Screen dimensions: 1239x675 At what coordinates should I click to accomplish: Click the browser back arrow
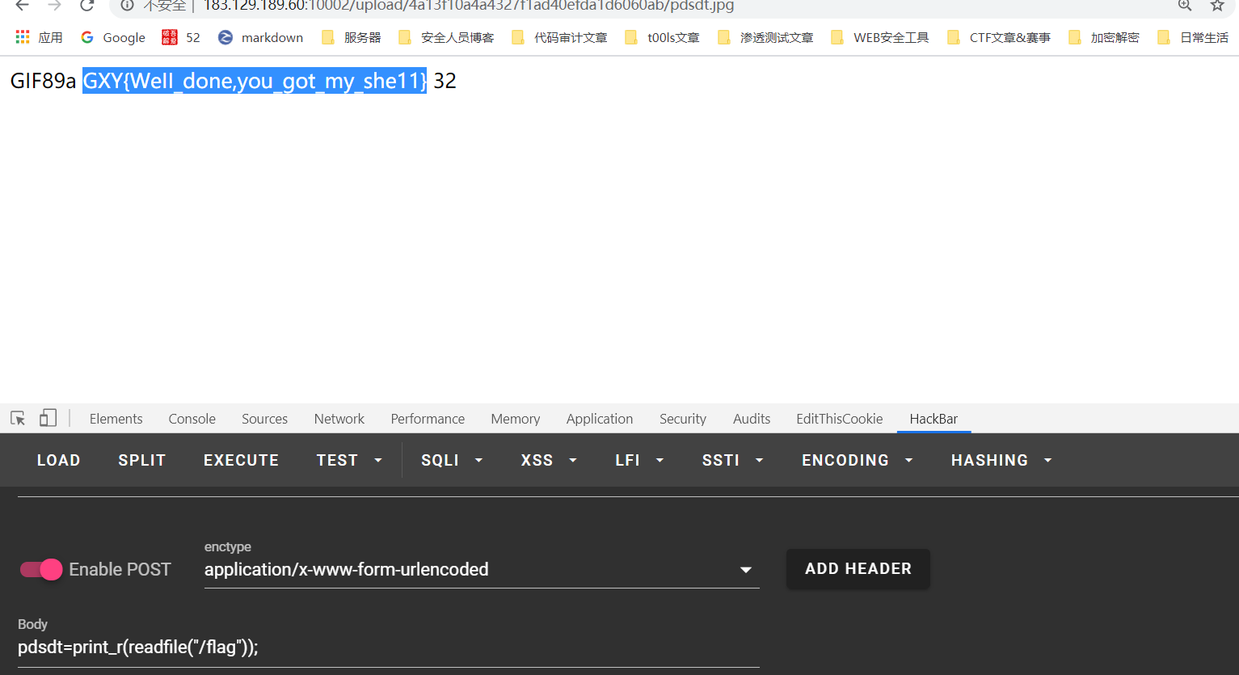pos(22,6)
